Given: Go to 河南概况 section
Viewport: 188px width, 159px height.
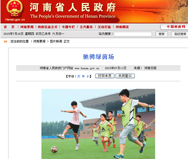Looking at the screenshot, I should (122, 27).
